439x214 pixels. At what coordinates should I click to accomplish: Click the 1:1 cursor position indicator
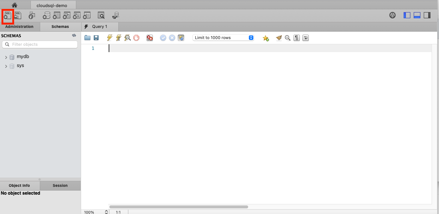[x=118, y=212]
